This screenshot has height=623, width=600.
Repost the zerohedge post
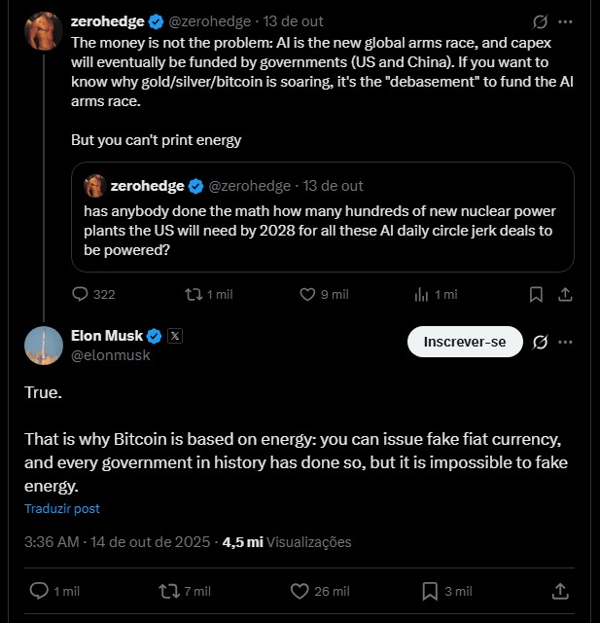[x=194, y=294]
